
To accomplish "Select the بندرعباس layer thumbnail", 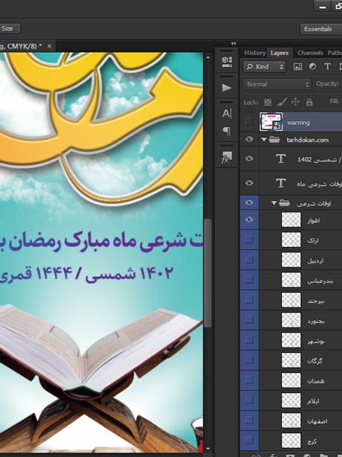I will coord(291,280).
